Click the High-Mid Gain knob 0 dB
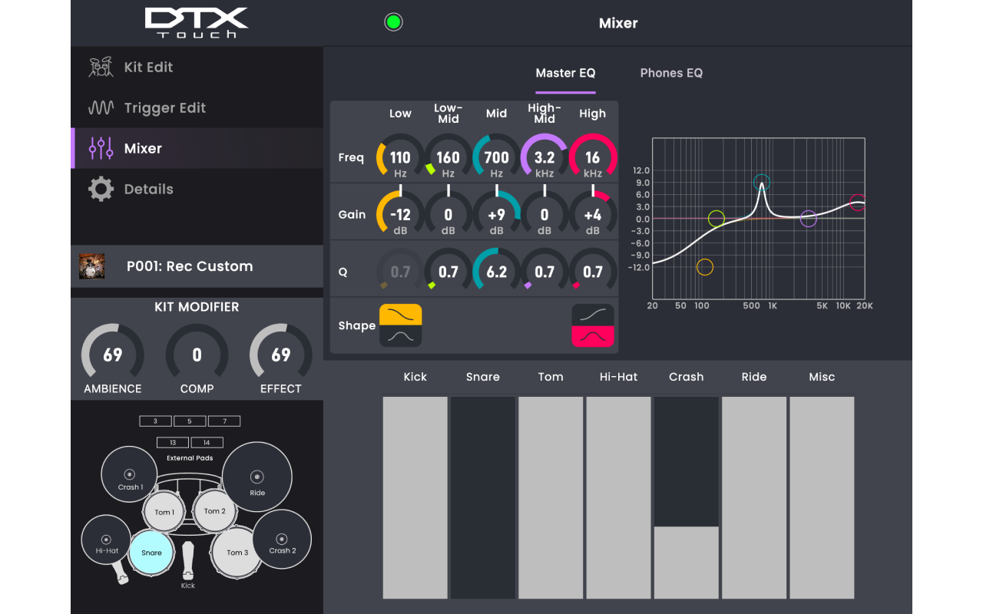Image resolution: width=983 pixels, height=614 pixels. click(x=544, y=215)
